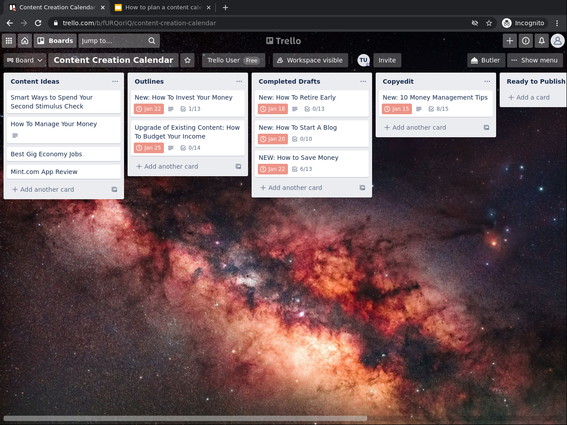Open the How To Manage Your Money card
The image size is (567, 425).
click(64, 130)
